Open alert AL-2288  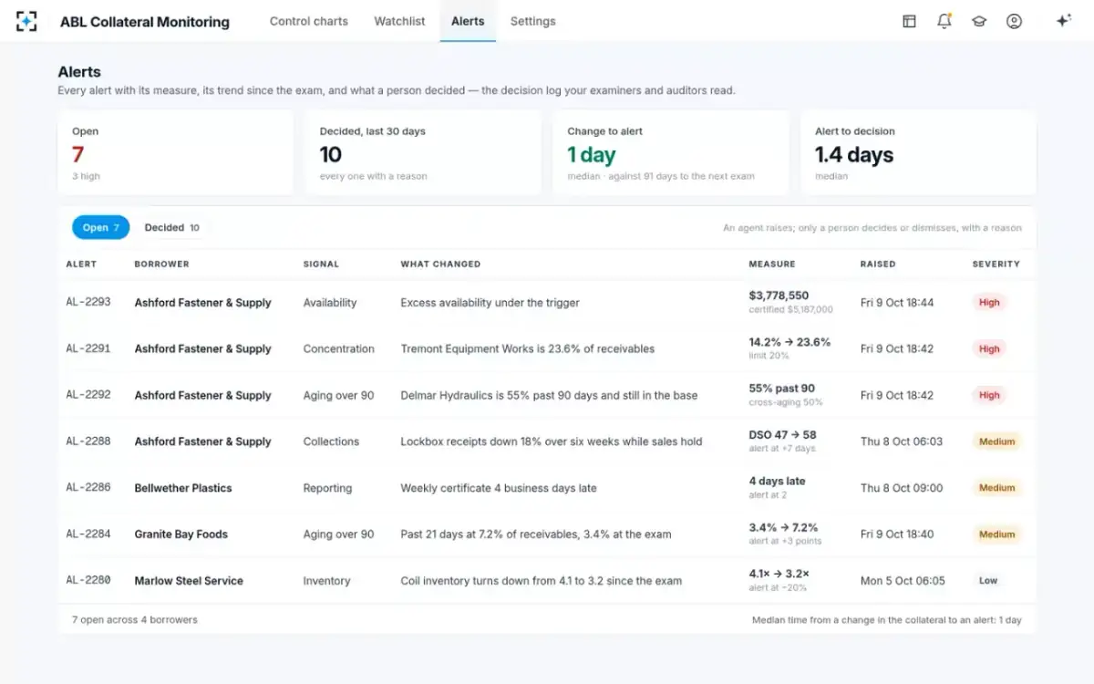pos(88,441)
